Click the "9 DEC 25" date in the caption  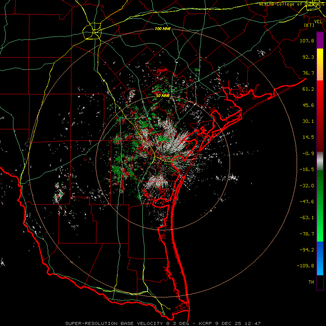click(229, 323)
